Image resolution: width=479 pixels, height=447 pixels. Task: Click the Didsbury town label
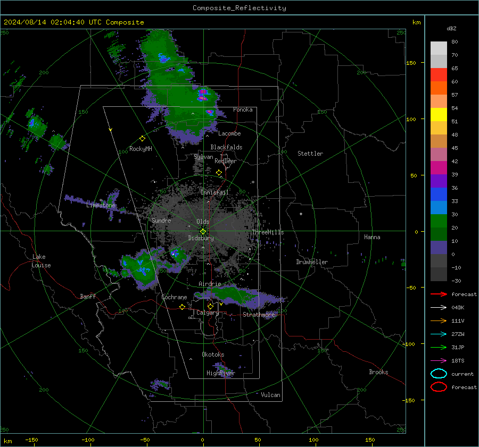[x=201, y=238]
